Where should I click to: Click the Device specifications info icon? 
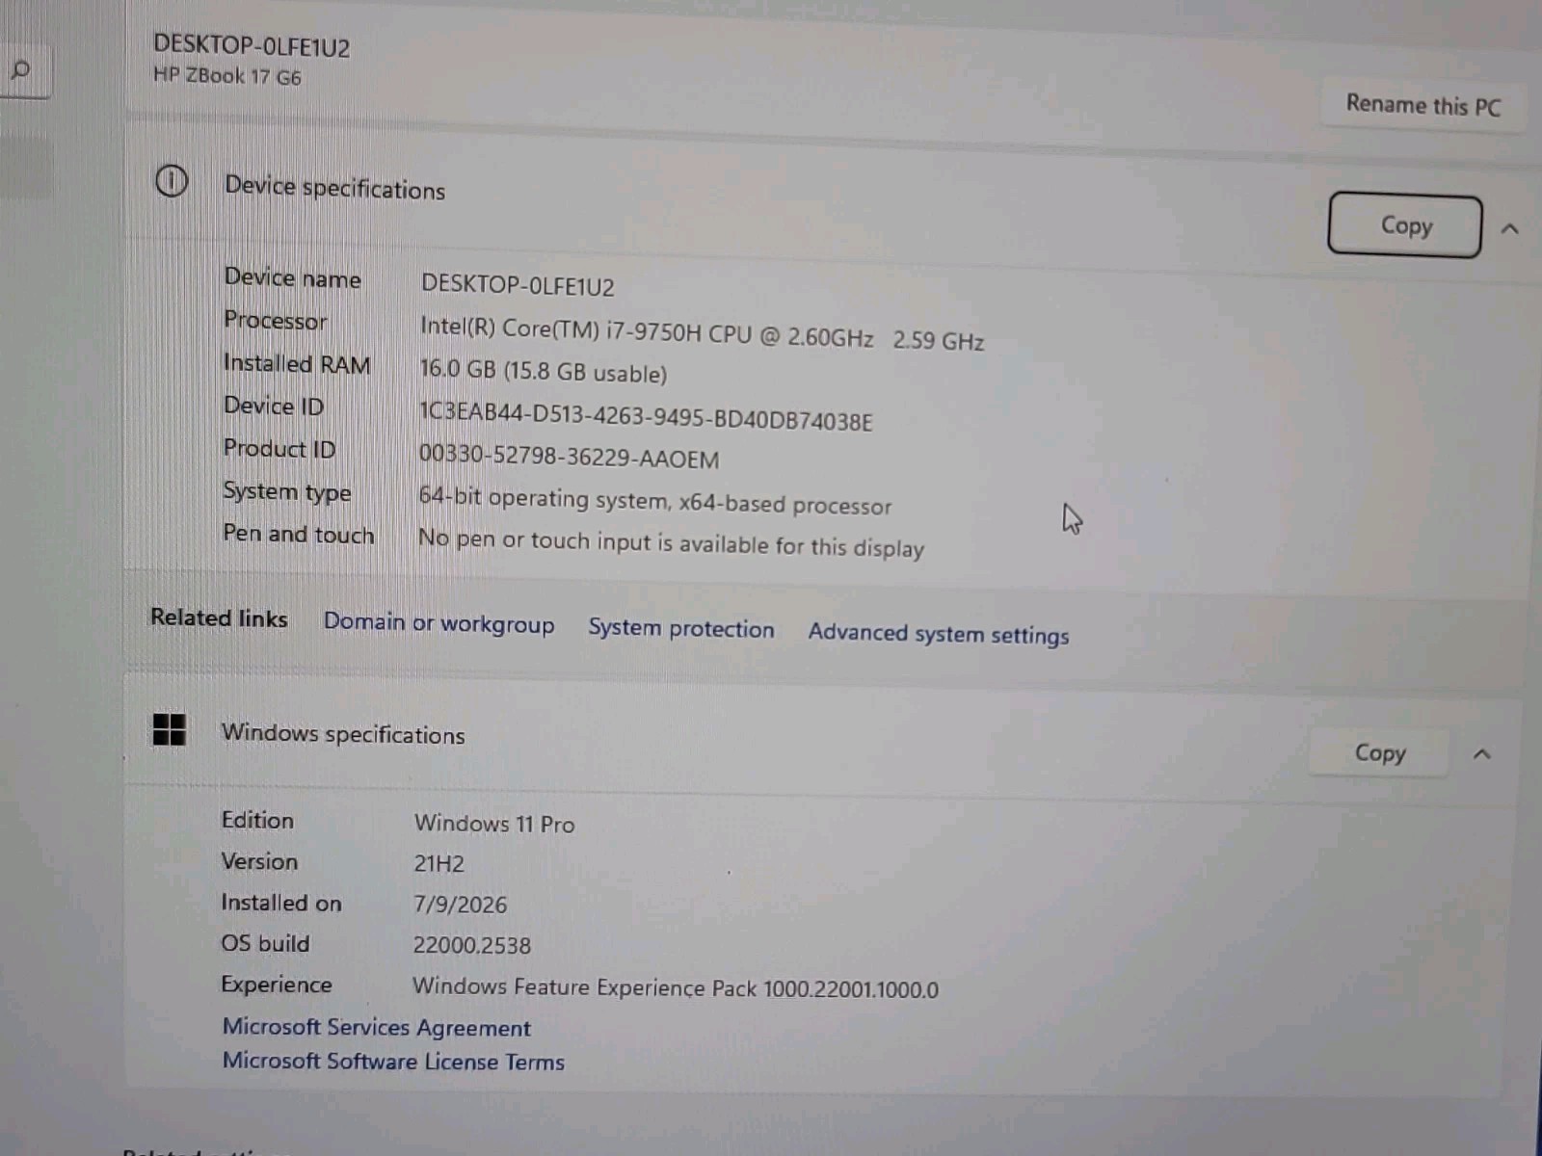[x=172, y=181]
